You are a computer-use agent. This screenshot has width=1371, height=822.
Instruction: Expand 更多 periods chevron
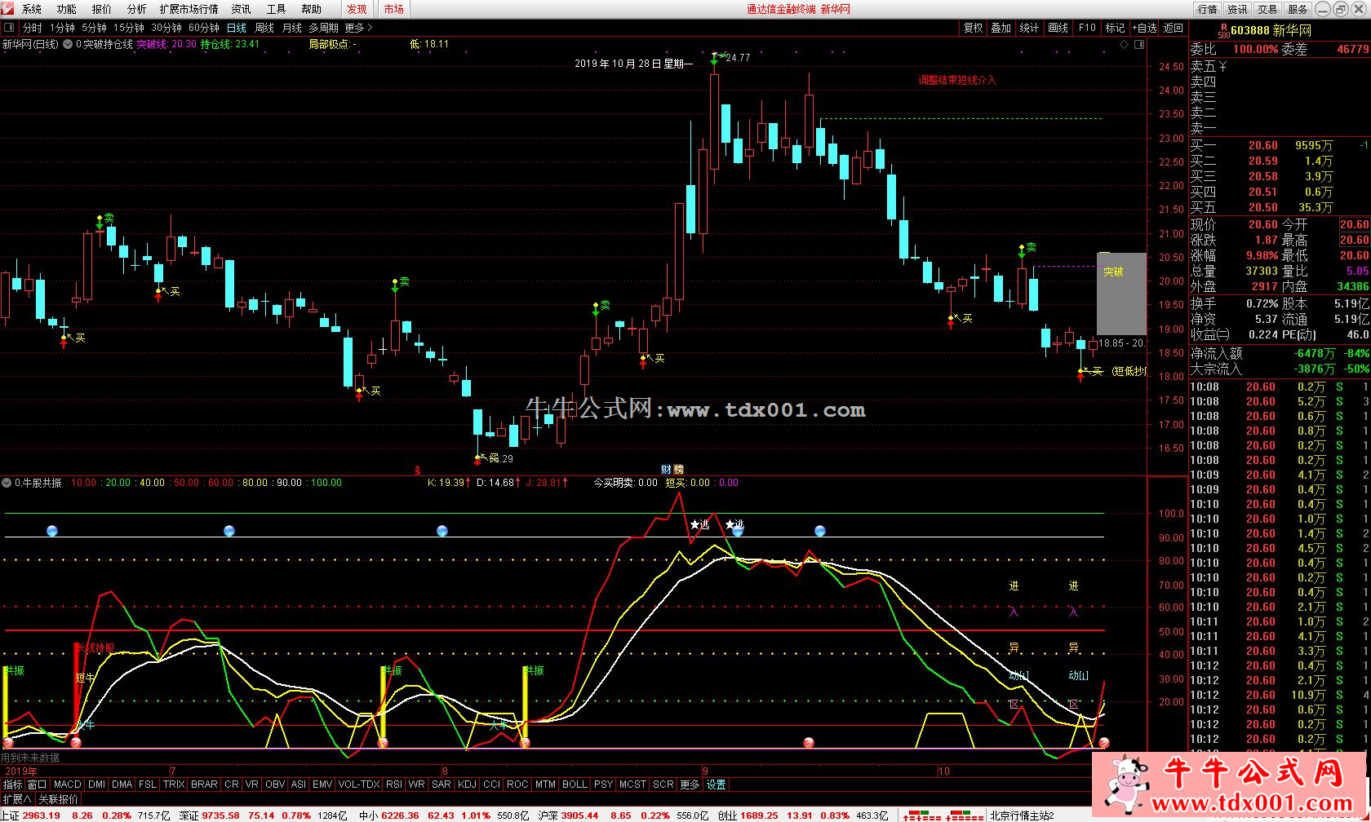359,28
